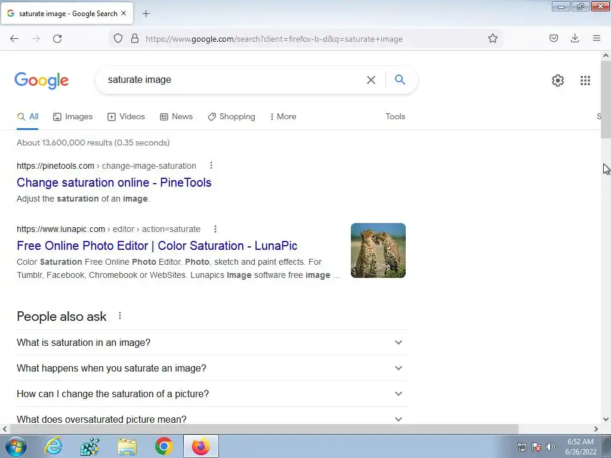
Task: Click the network tray icon
Action: [x=521, y=447]
